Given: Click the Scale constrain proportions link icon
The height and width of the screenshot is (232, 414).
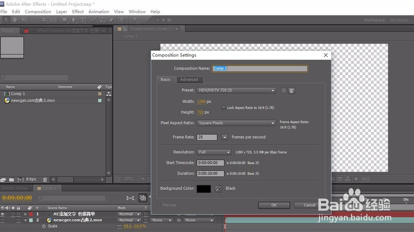Looking at the screenshot, I should click(119, 226).
